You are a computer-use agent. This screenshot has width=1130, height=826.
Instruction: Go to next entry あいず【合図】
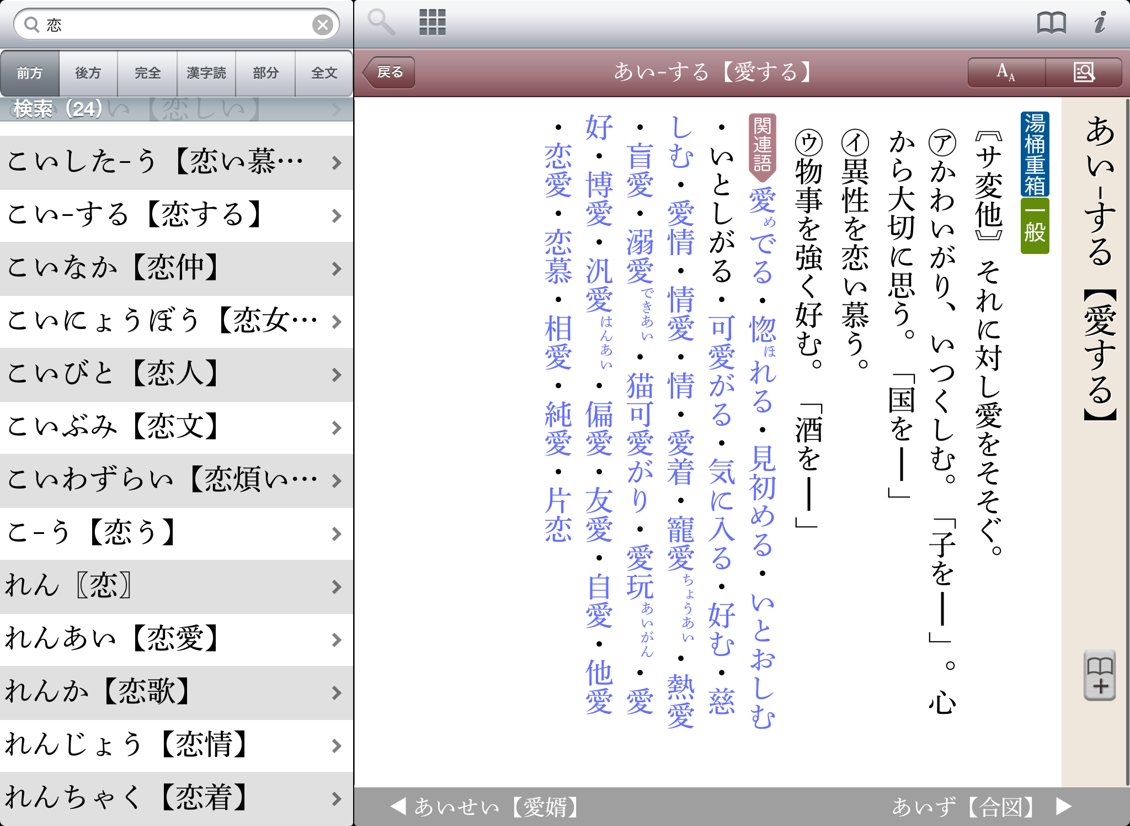coord(982,807)
